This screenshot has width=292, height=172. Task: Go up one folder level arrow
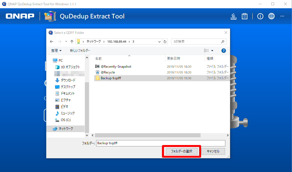[x=72, y=42]
